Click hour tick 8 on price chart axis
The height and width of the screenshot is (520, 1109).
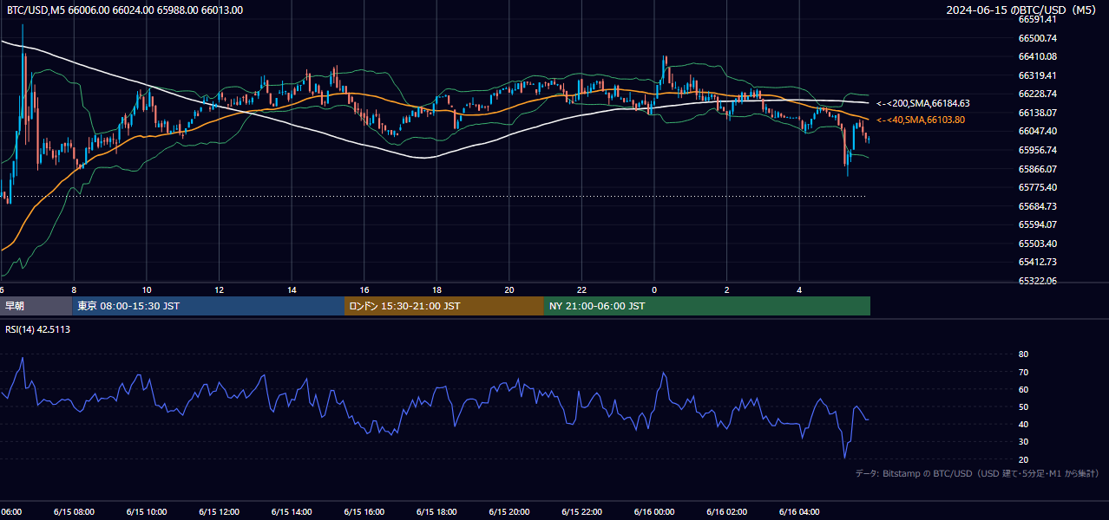point(74,289)
